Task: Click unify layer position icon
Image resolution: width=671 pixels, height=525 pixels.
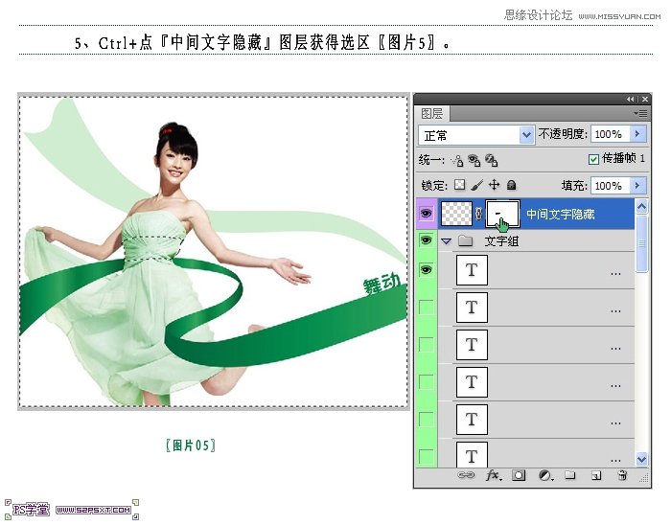Action: [x=457, y=160]
